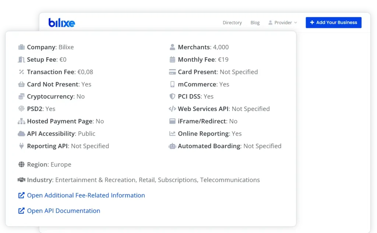Select the Setup Fee value €0
The height and width of the screenshot is (233, 377).
coord(63,60)
